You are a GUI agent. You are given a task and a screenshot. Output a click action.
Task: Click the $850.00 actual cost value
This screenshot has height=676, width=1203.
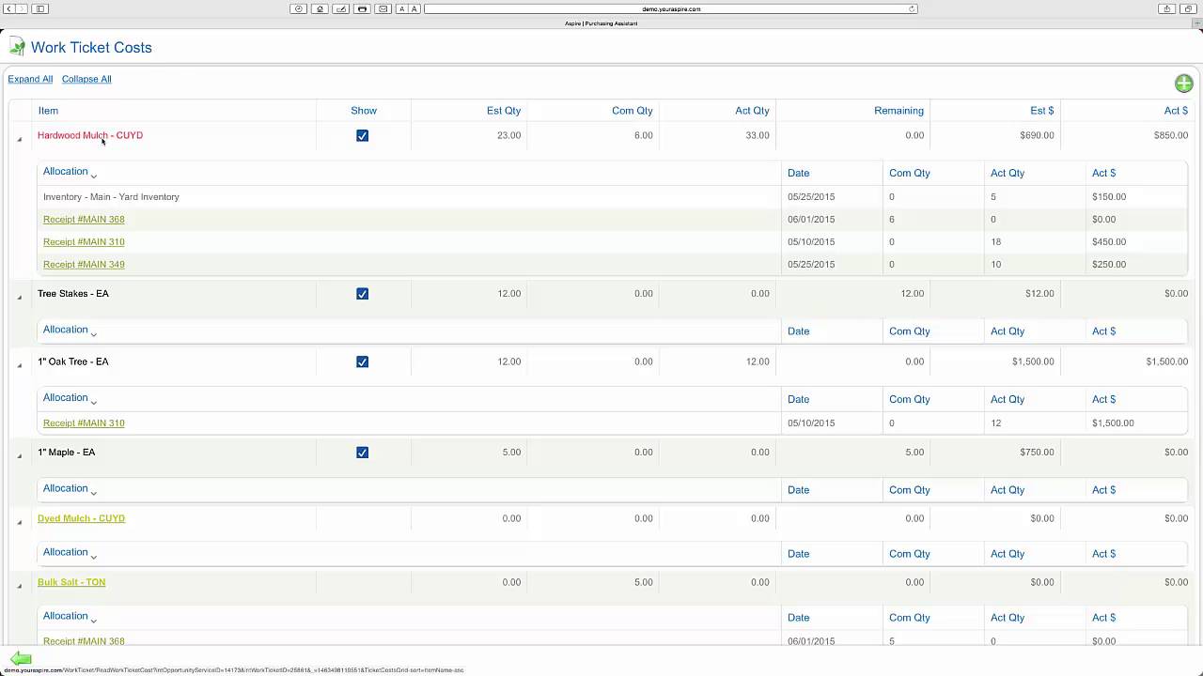pos(1171,135)
